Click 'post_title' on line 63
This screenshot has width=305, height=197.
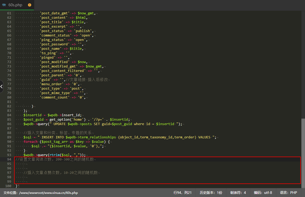tap(52, 22)
